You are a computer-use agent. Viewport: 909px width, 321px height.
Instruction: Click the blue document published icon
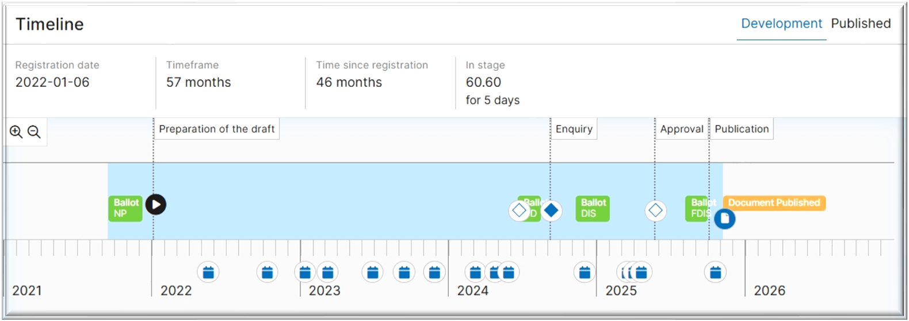pyautogui.click(x=725, y=219)
